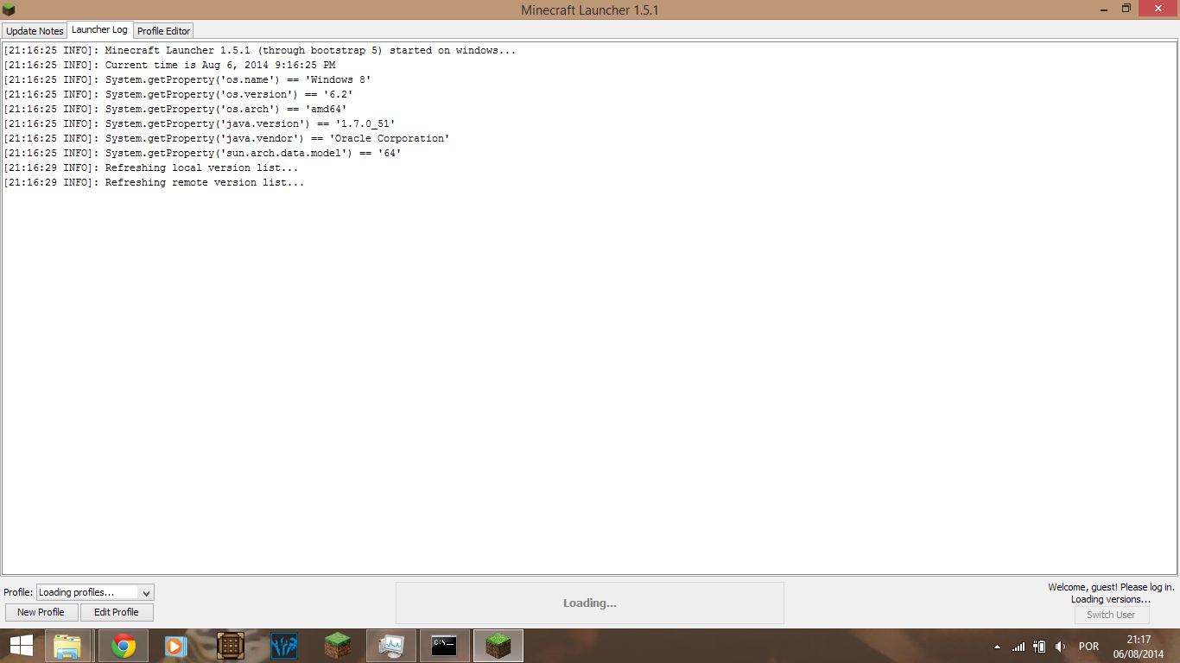Viewport: 1180px width, 663px height.
Task: Open Windows Media Player from the taskbar
Action: coord(176,646)
